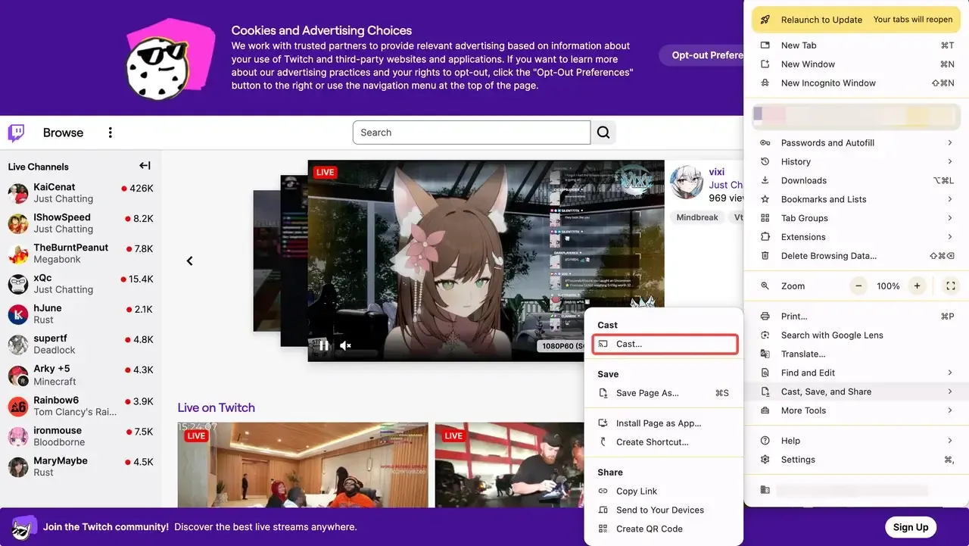Expand the History submenu
This screenshot has height=546, width=969.
click(x=949, y=161)
